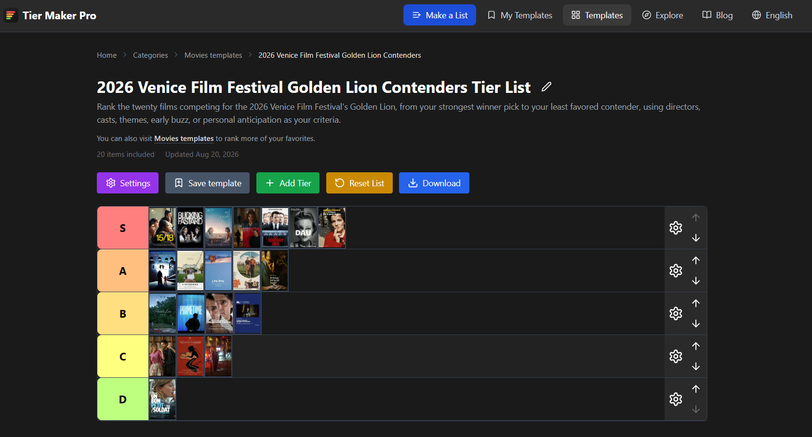Open the Explore page
This screenshot has height=437, width=812.
coord(663,15)
